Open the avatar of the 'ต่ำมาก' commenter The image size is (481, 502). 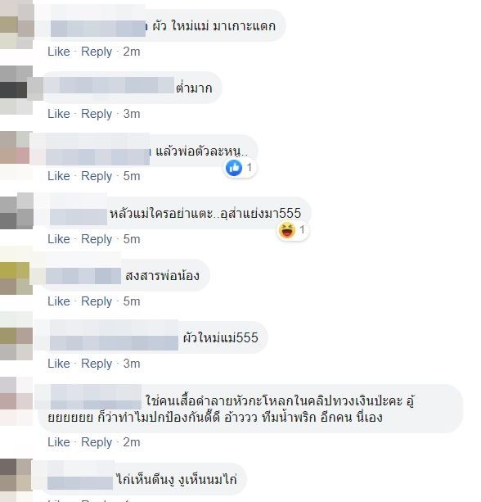tap(16, 90)
